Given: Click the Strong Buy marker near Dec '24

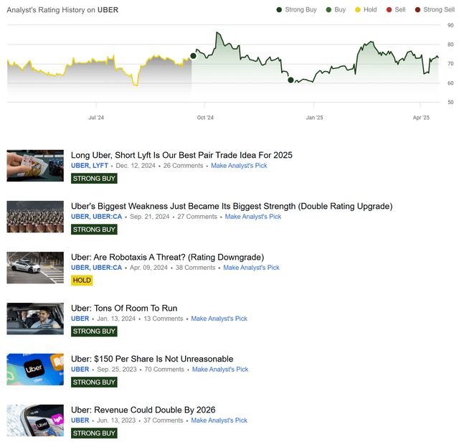Looking at the screenshot, I should tap(290, 80).
